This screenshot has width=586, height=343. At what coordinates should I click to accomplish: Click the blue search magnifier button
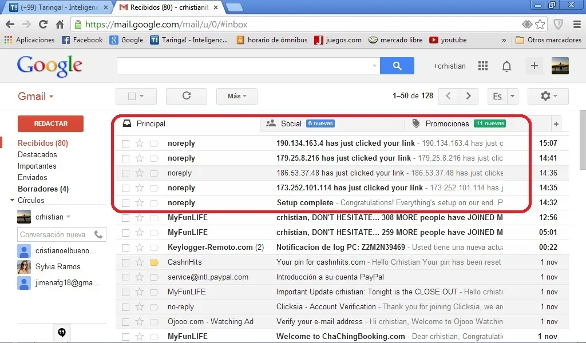tap(397, 66)
